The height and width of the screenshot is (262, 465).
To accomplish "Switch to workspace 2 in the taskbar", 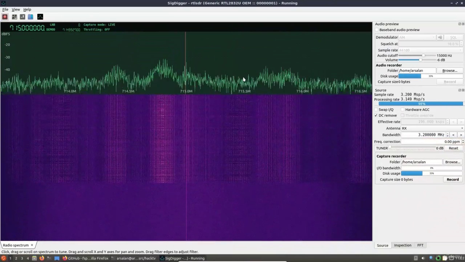I will click(x=16, y=258).
